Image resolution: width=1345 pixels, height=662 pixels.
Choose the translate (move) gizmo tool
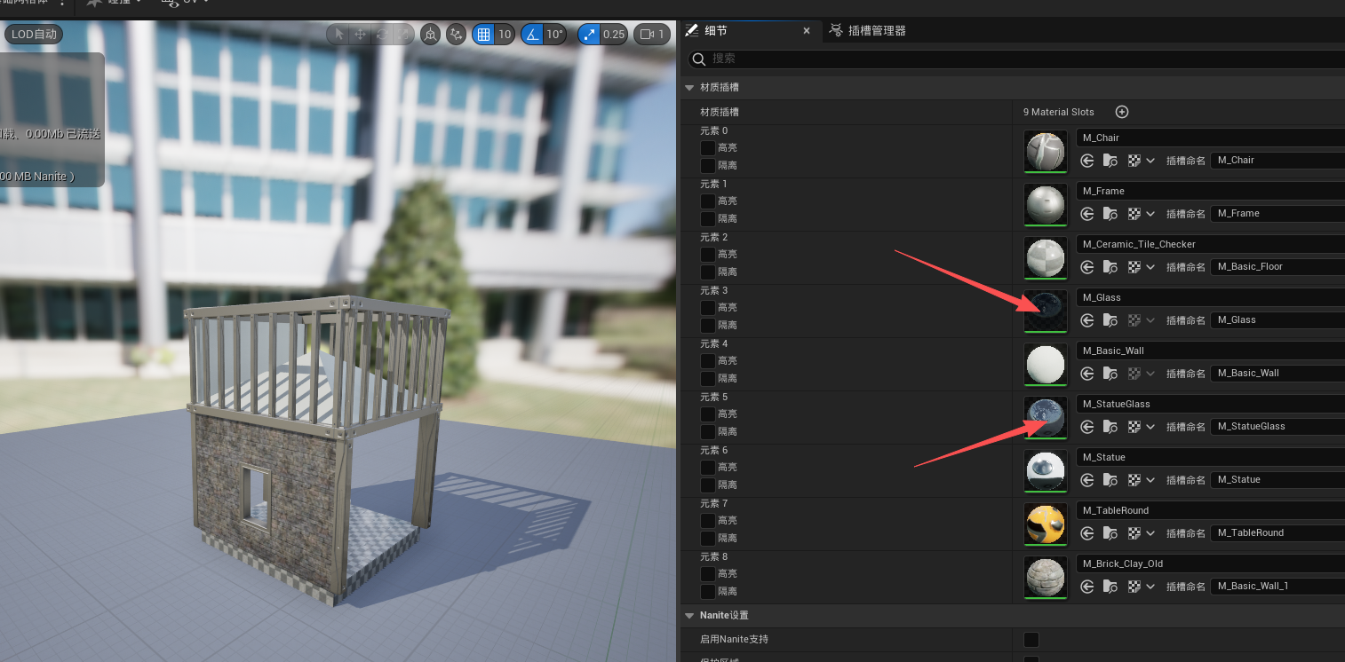tap(360, 35)
